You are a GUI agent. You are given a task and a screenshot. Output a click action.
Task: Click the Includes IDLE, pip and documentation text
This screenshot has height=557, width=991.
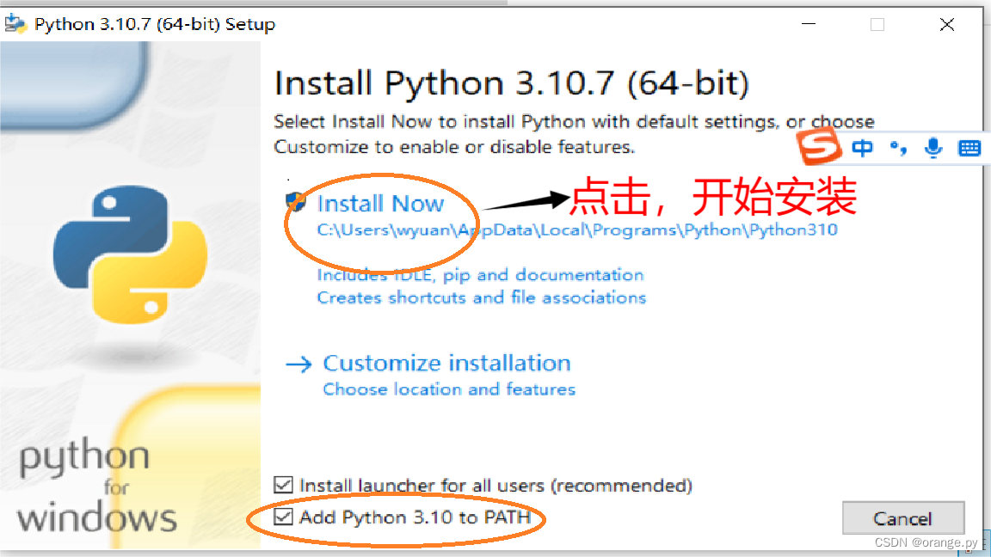[483, 275]
